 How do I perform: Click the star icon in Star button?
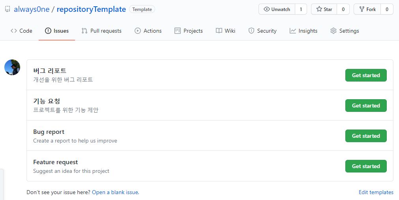pyautogui.click(x=319, y=9)
